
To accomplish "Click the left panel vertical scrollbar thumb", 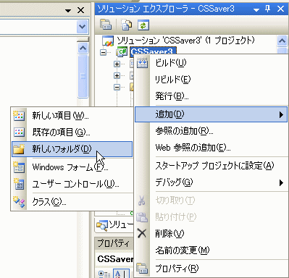I will [x=83, y=76].
